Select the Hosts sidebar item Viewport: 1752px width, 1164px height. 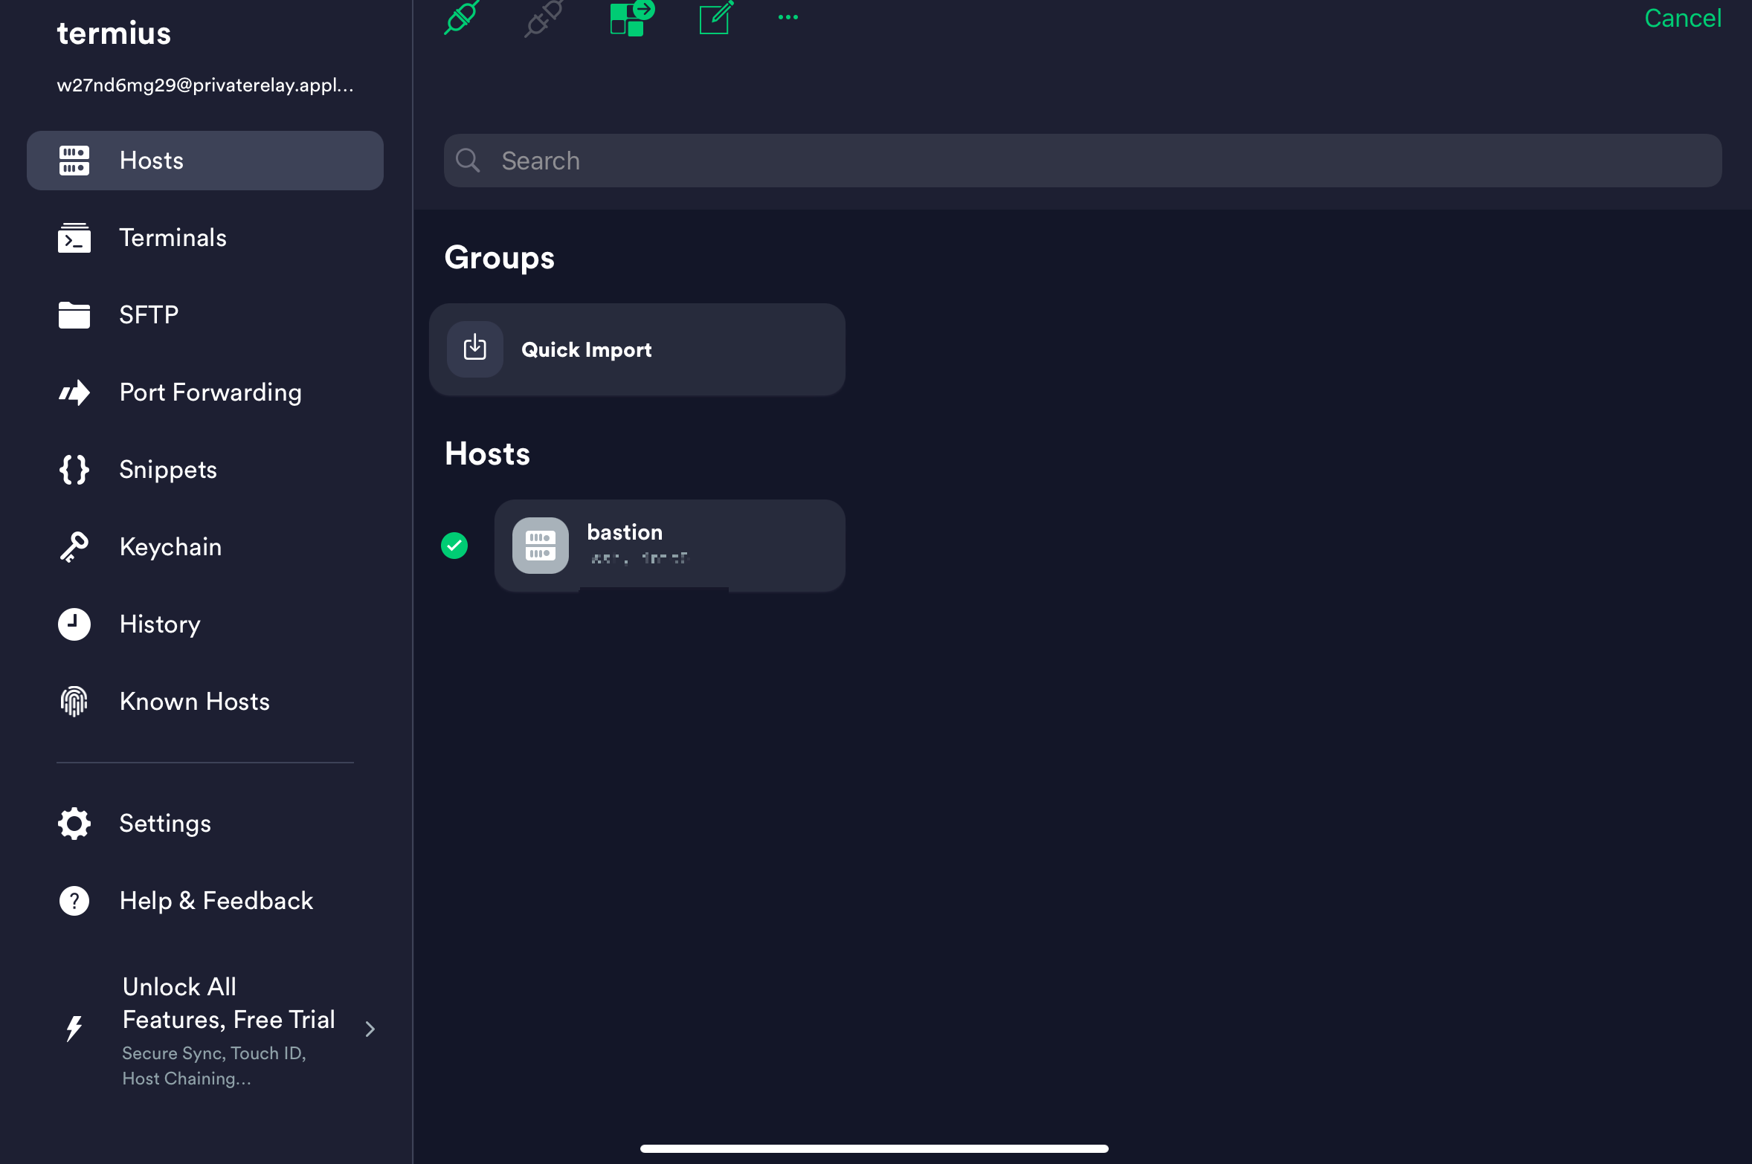click(x=205, y=161)
